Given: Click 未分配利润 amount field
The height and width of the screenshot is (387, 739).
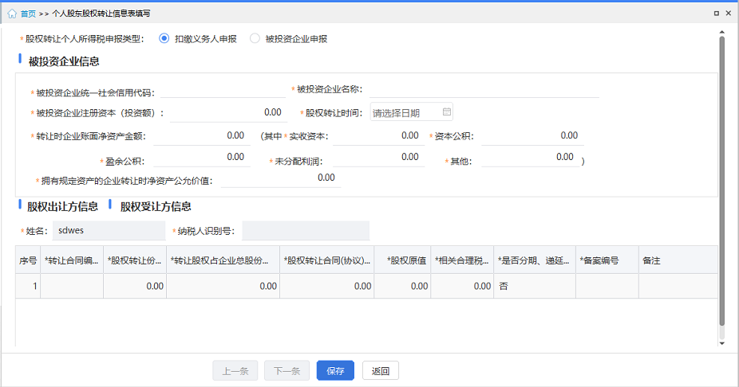Looking at the screenshot, I should 378,158.
